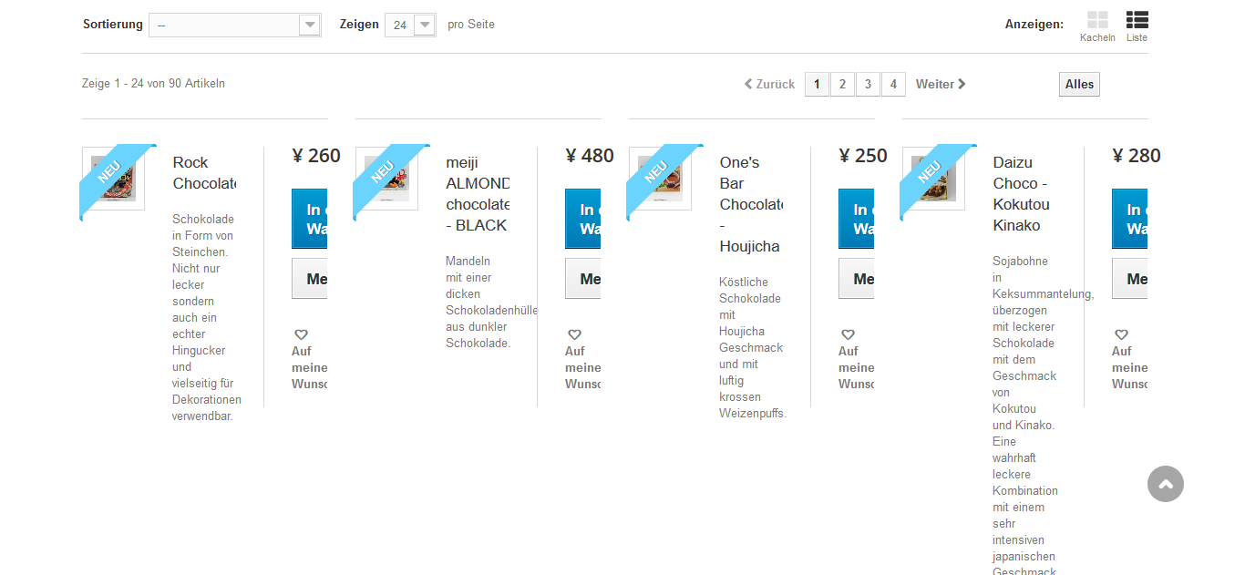Click the Alles show-all button
This screenshot has height=575, width=1245.
click(1079, 84)
